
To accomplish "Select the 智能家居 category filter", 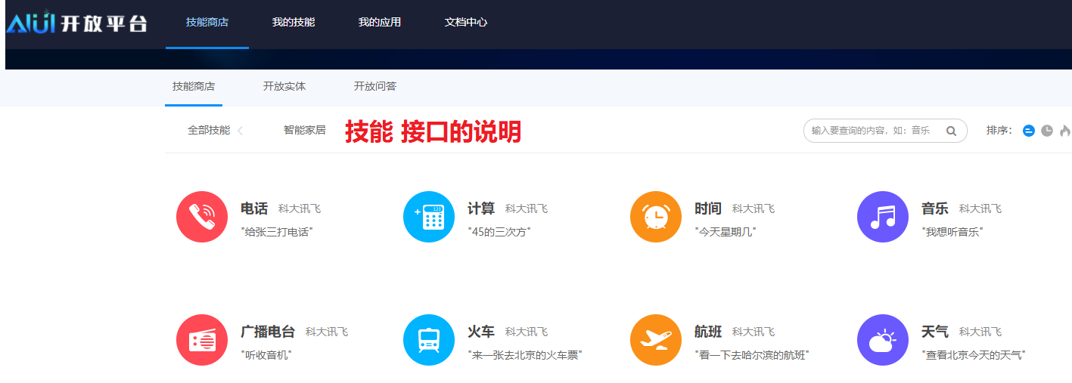I will [x=305, y=130].
